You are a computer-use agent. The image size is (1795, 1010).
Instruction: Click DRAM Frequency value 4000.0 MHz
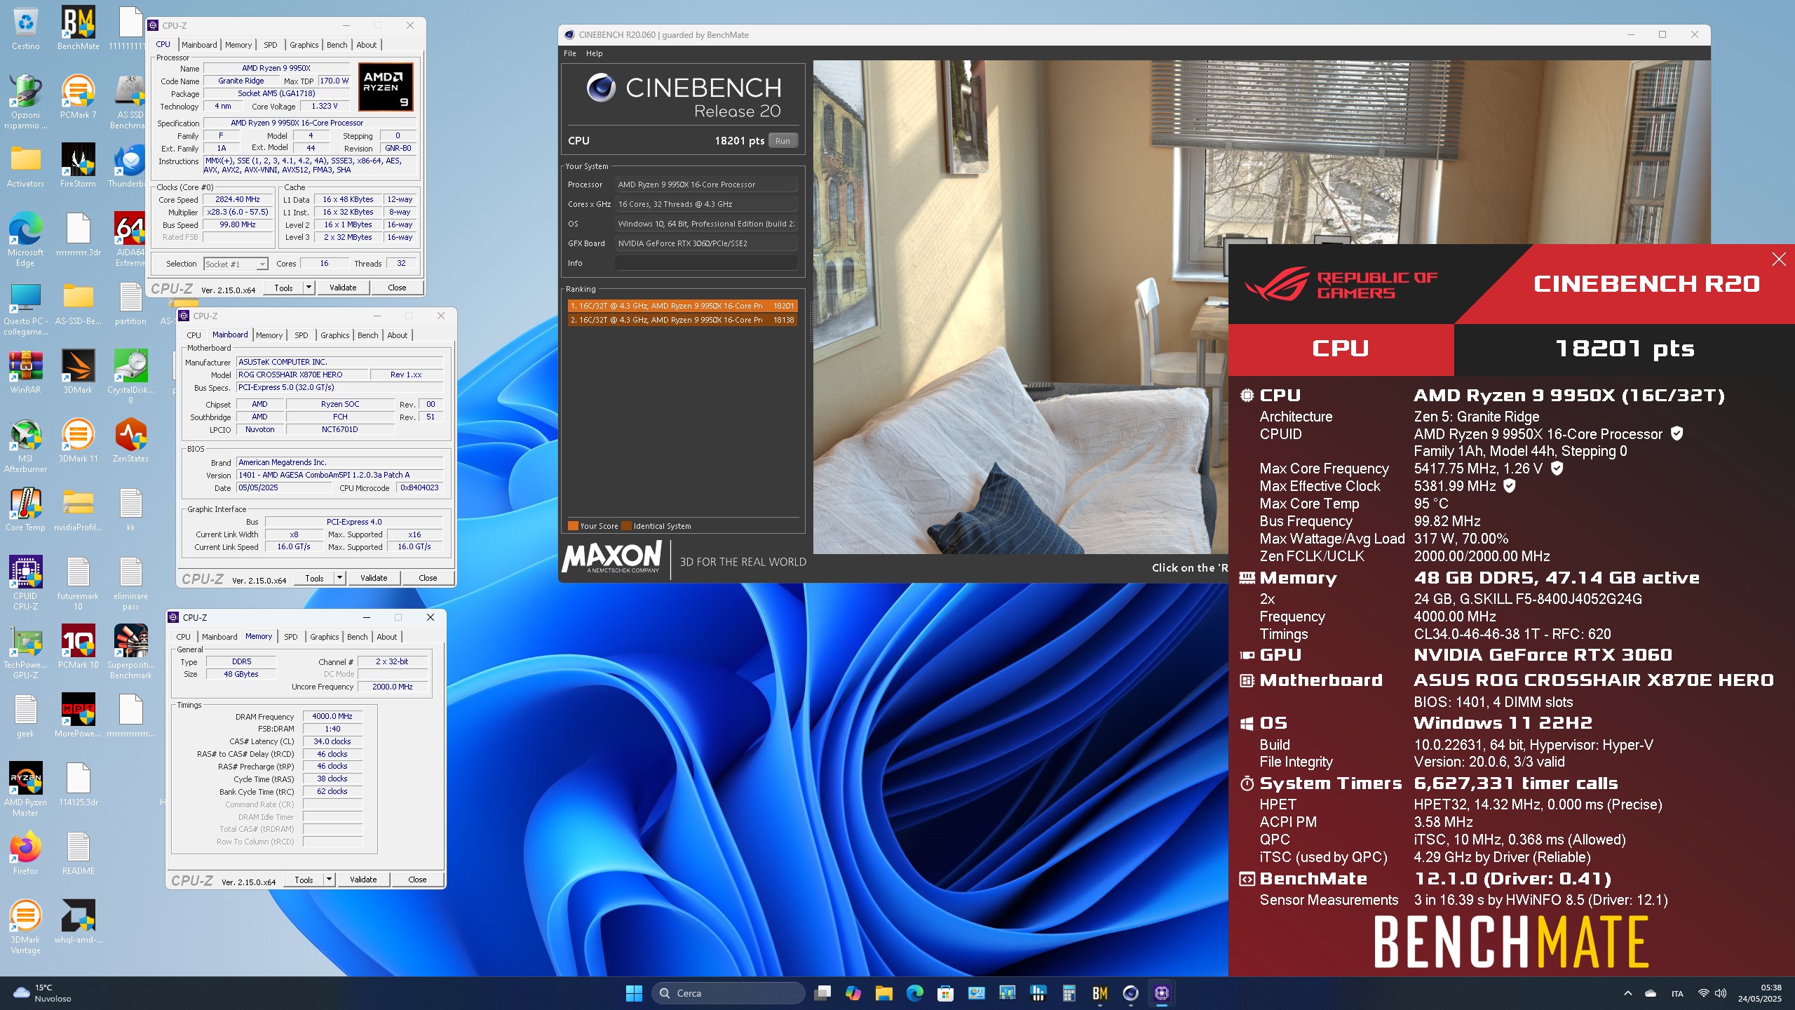point(332,716)
